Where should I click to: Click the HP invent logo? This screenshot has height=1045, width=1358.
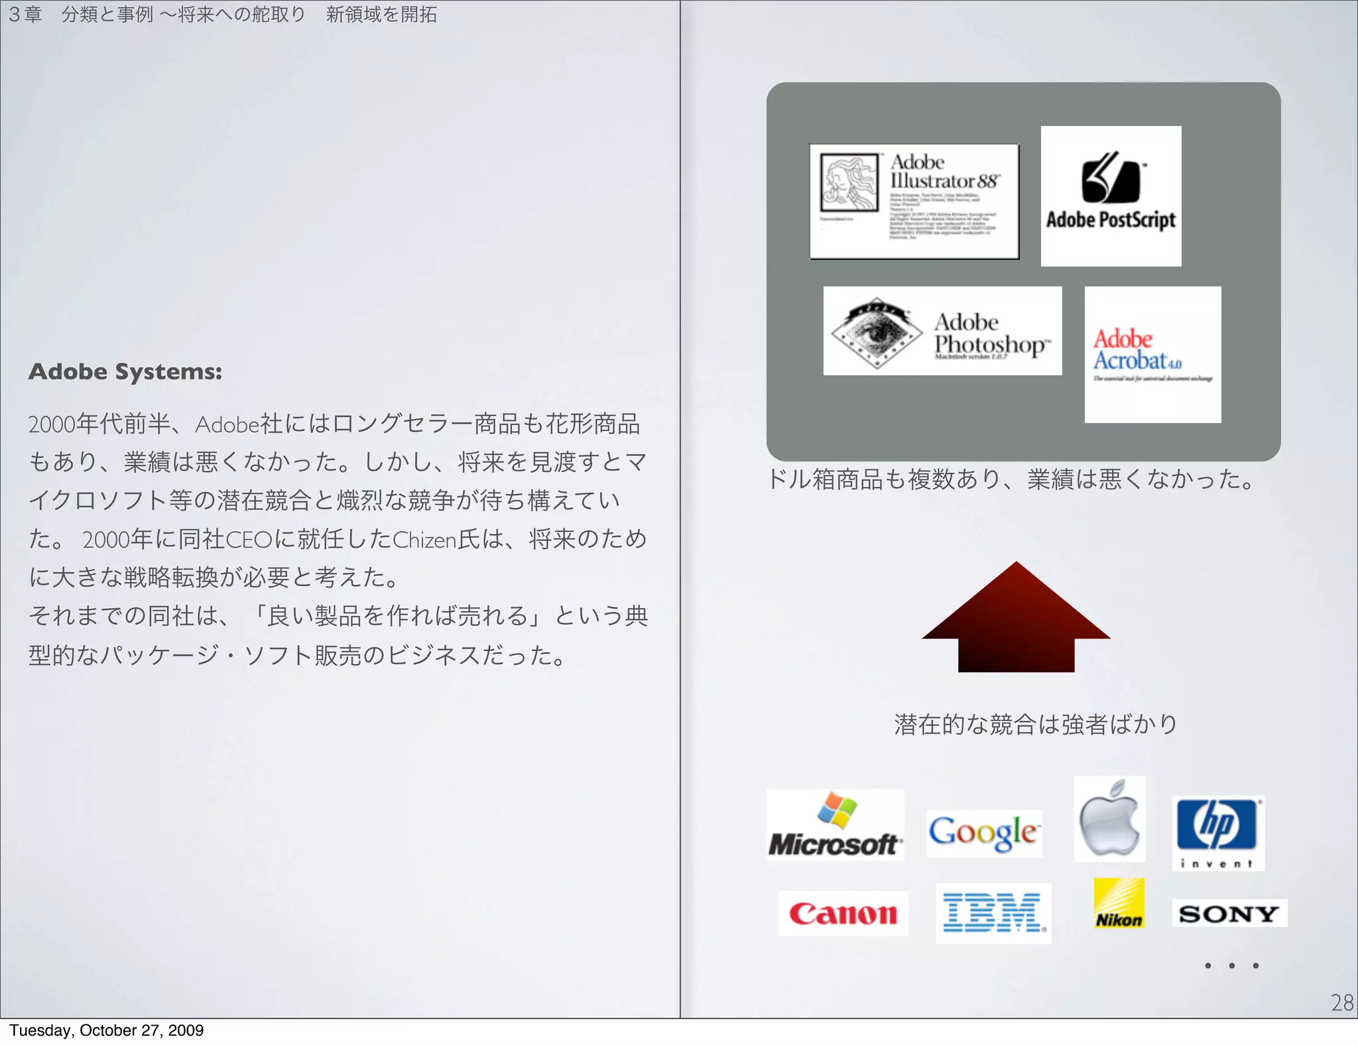[1218, 833]
